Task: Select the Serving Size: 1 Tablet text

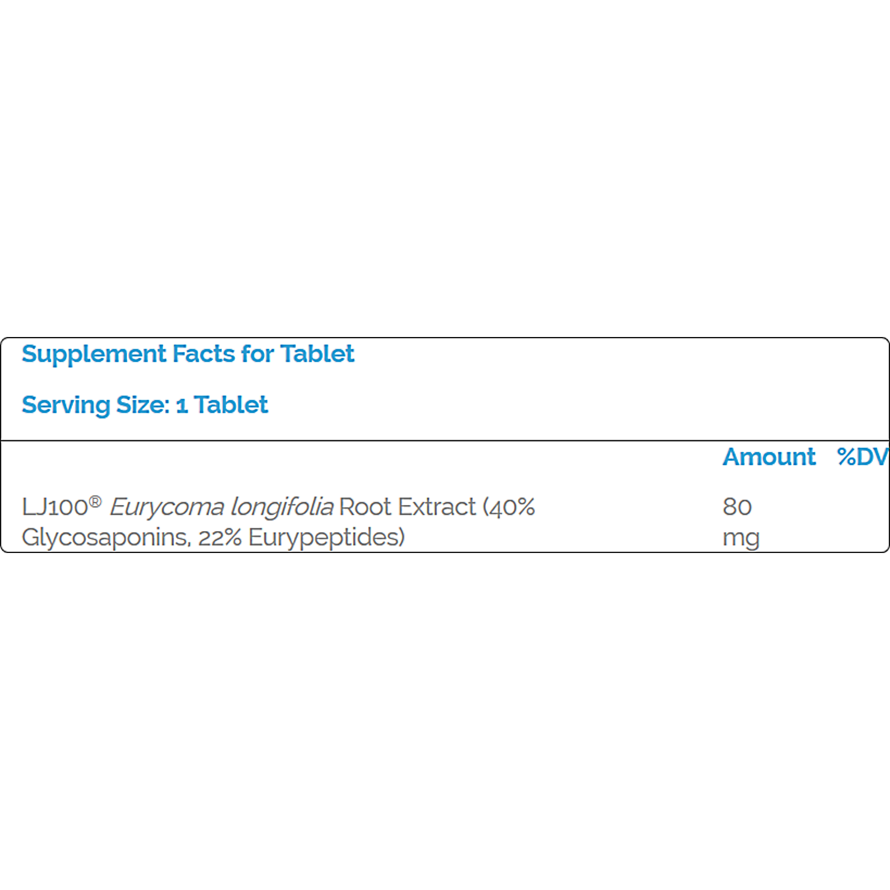Action: pos(145,405)
